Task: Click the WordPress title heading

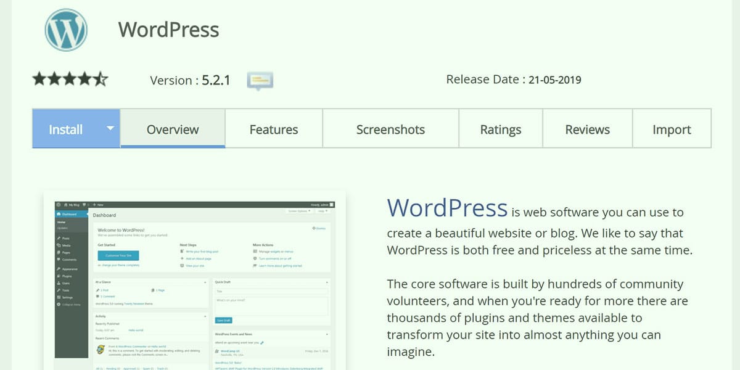Action: click(168, 30)
